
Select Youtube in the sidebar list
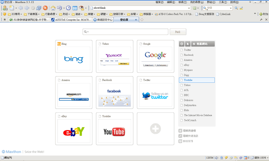[197, 80]
